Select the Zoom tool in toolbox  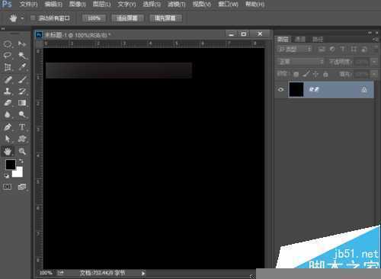[22, 151]
